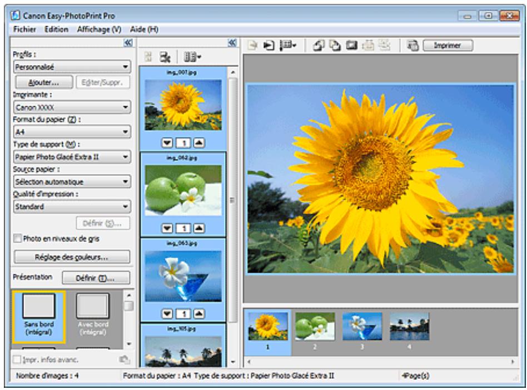Click the layout list scrollbar up arrow
The height and width of the screenshot is (390, 527).
pyautogui.click(x=129, y=295)
